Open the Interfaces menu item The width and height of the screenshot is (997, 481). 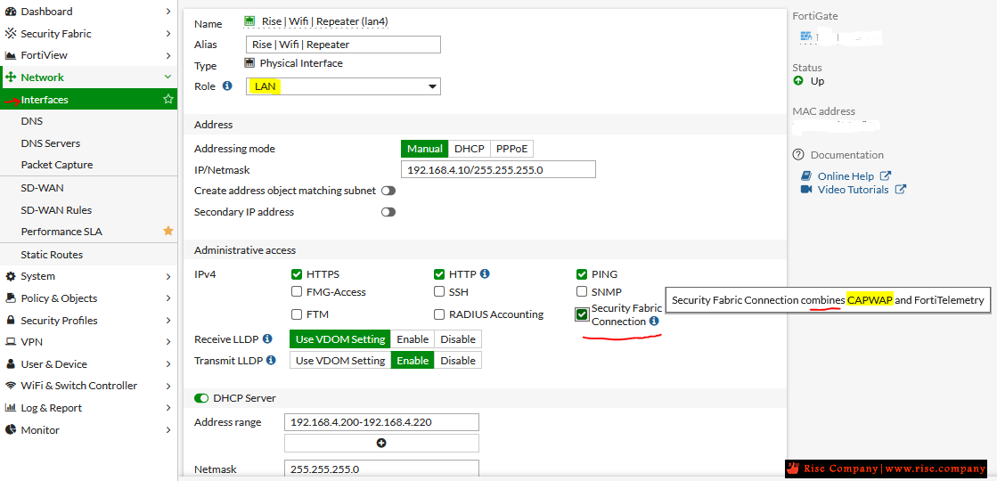(x=88, y=99)
